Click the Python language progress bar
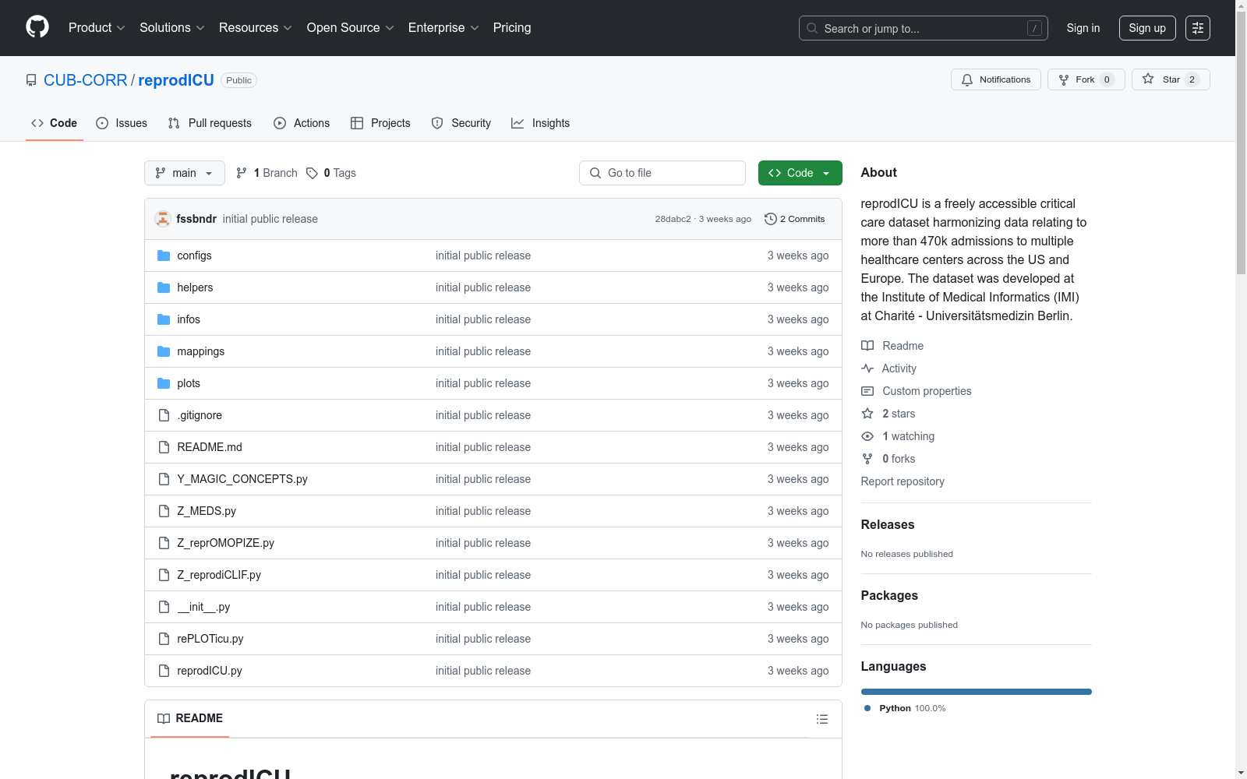This screenshot has width=1247, height=779. point(977,692)
